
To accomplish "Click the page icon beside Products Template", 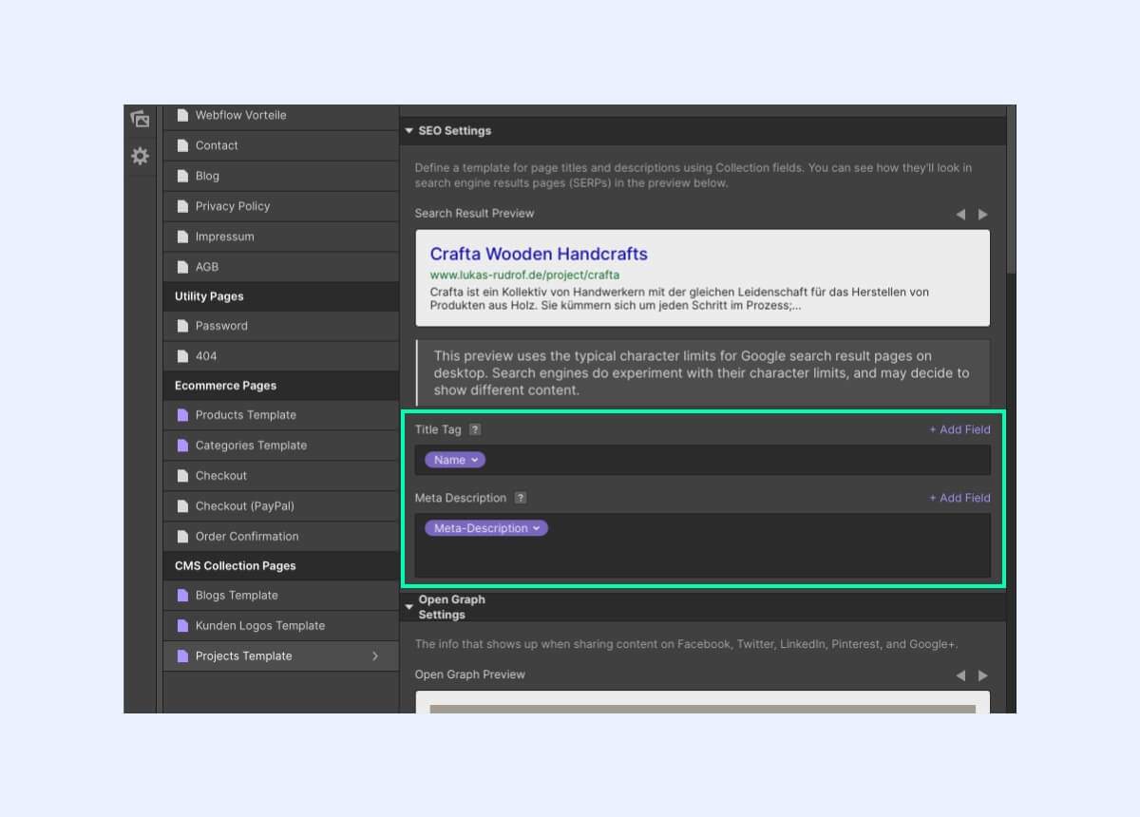I will tap(182, 415).
